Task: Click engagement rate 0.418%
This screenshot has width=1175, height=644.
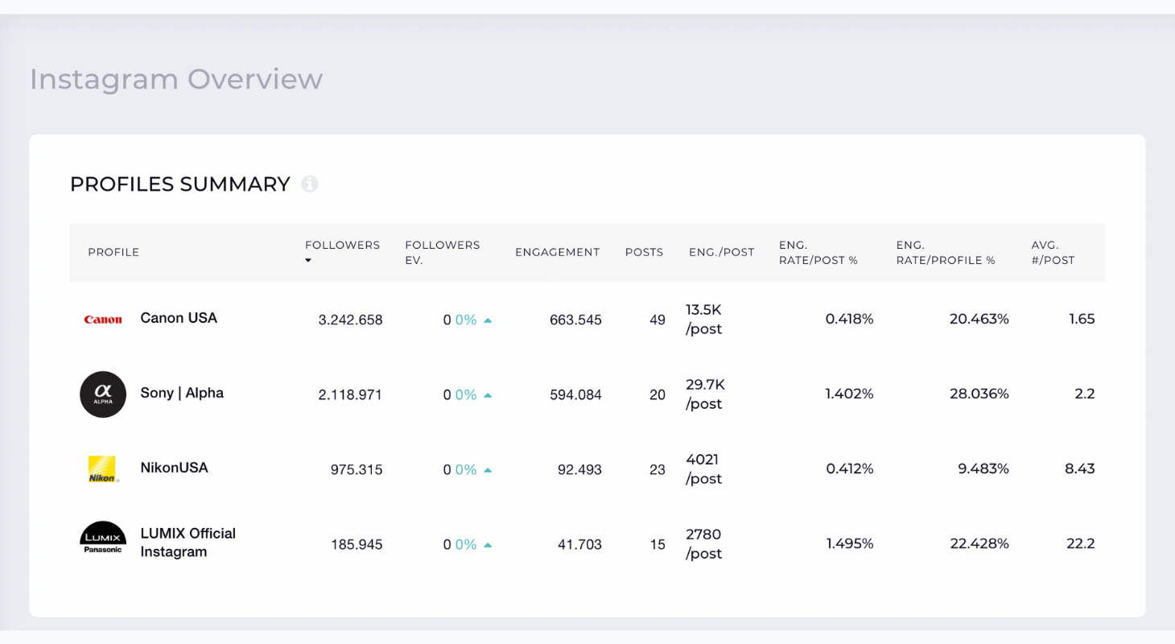Action: tap(849, 320)
